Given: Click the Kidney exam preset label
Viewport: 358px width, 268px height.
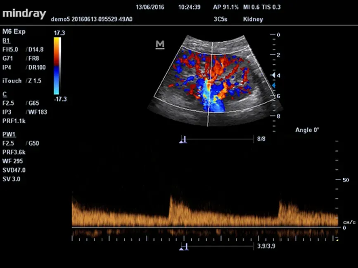Looking at the screenshot, I should 253,19.
